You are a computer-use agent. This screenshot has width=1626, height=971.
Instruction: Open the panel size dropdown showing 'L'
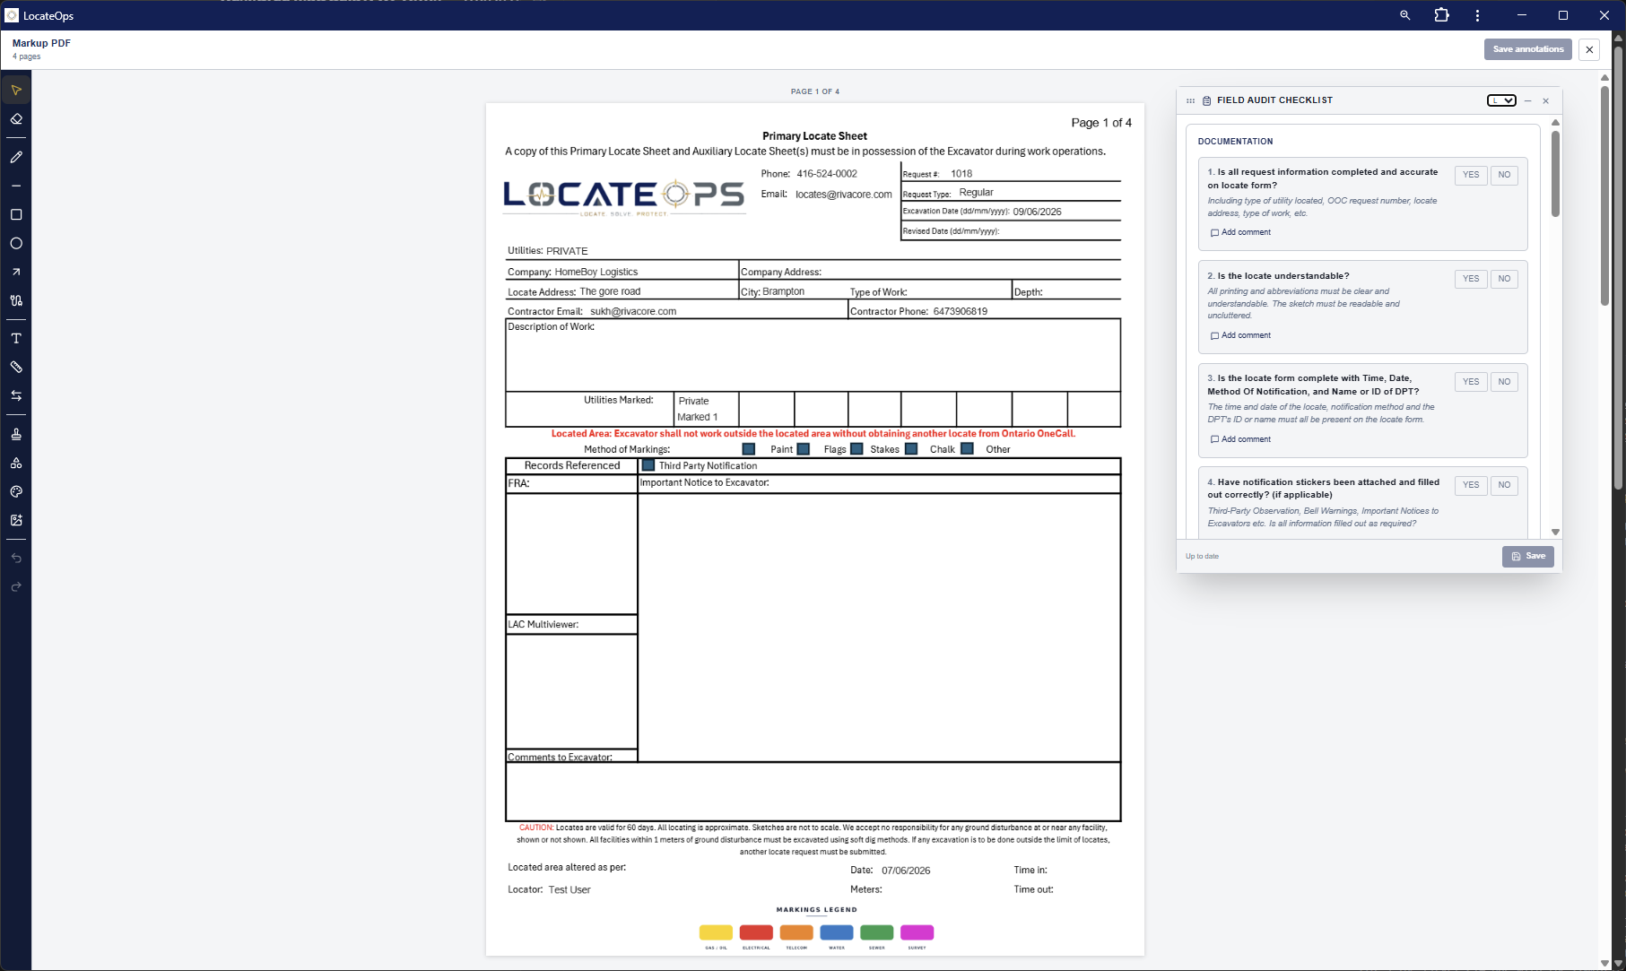[x=1501, y=100]
